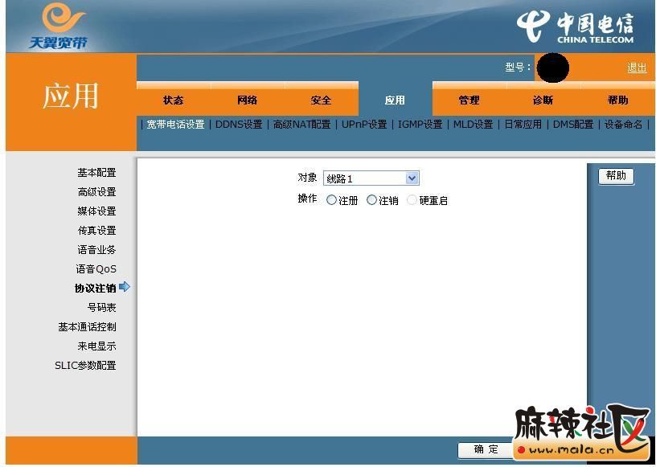The width and height of the screenshot is (656, 467).
Task: Click the 退出 logout link
Action: 637,68
